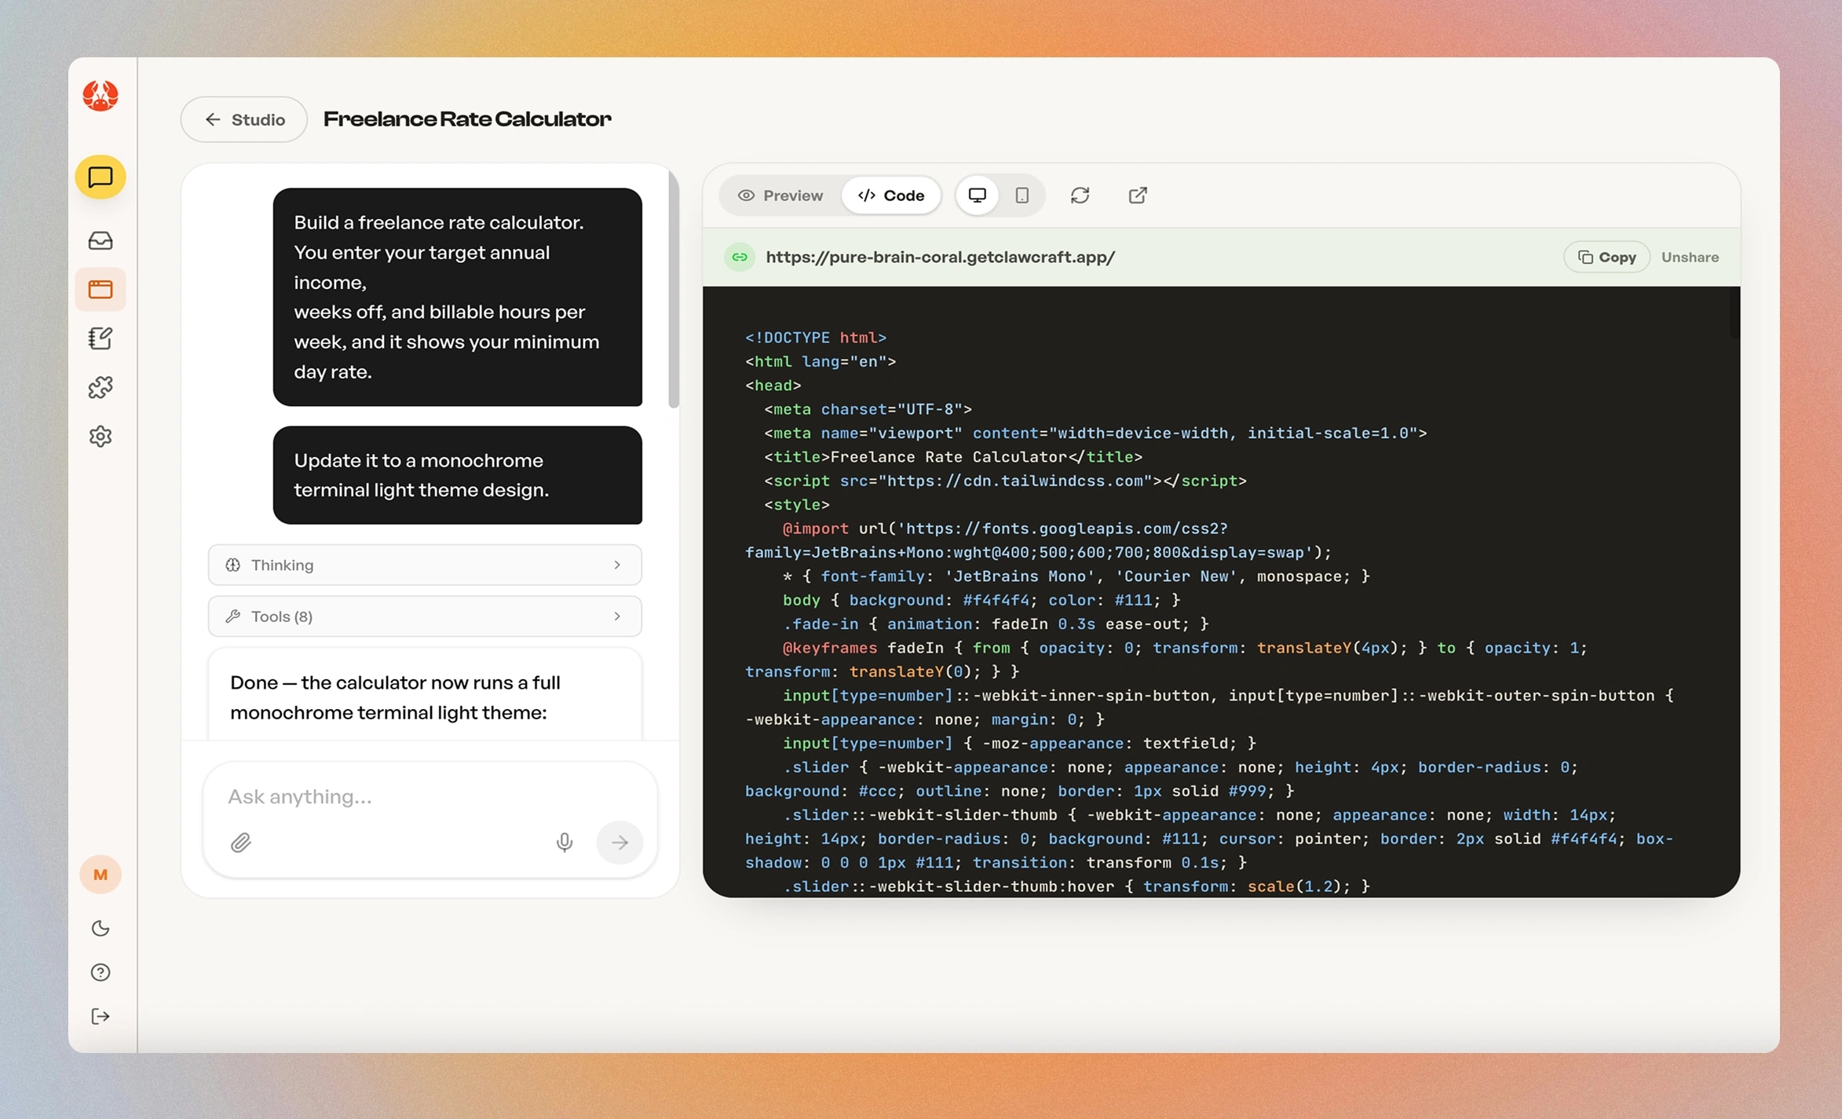Viewport: 1842px width, 1119px height.
Task: Click the shared app URL link
Action: (x=940, y=257)
